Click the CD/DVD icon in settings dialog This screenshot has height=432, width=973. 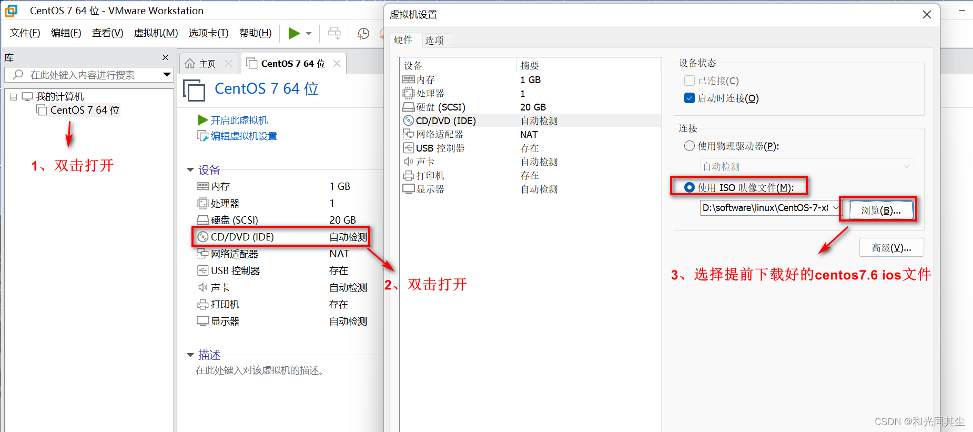[x=409, y=120]
